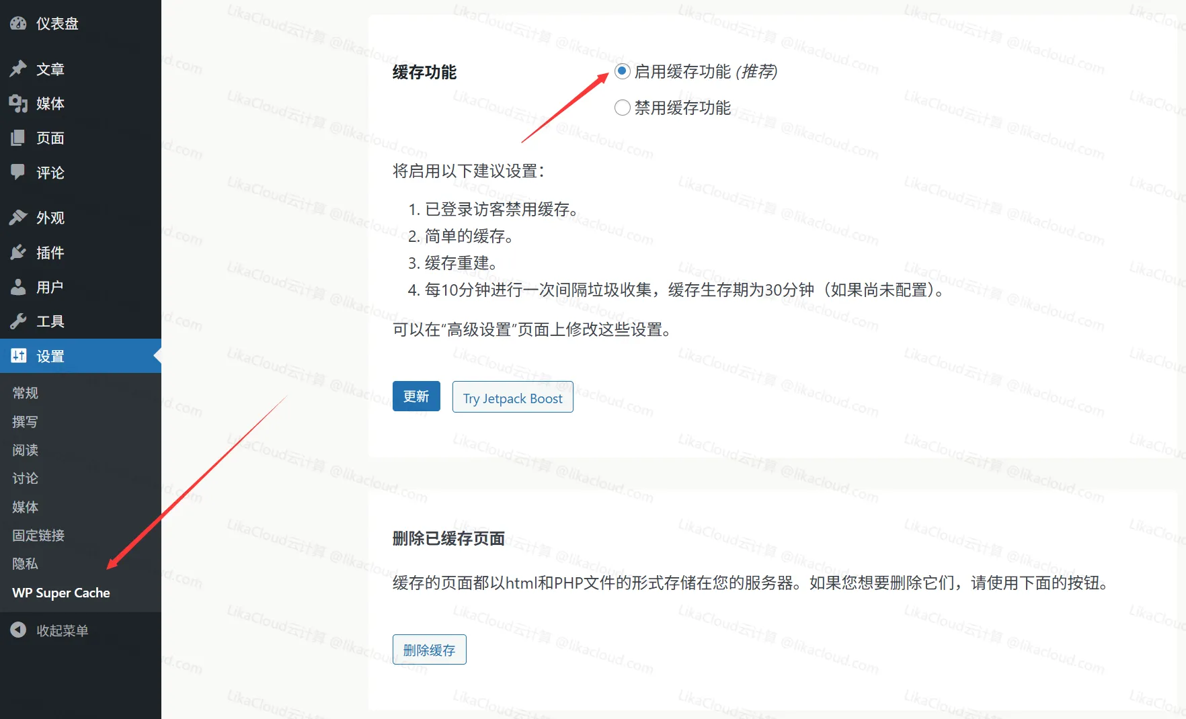Enable 启用缓存功能 caching option
The image size is (1186, 719).
[622, 71]
